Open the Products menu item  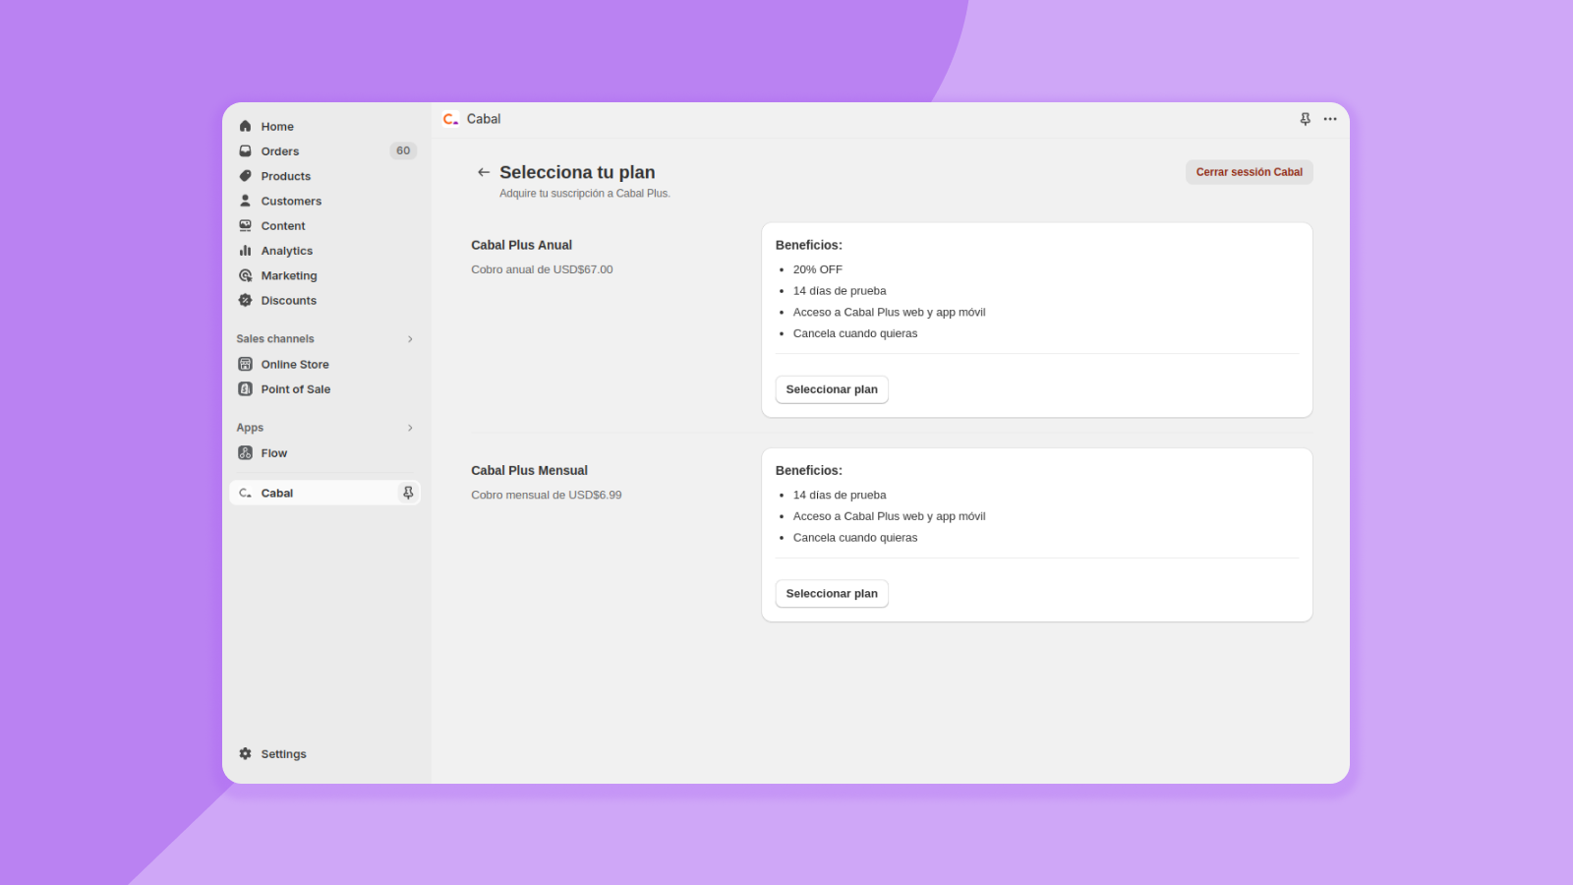(324, 176)
